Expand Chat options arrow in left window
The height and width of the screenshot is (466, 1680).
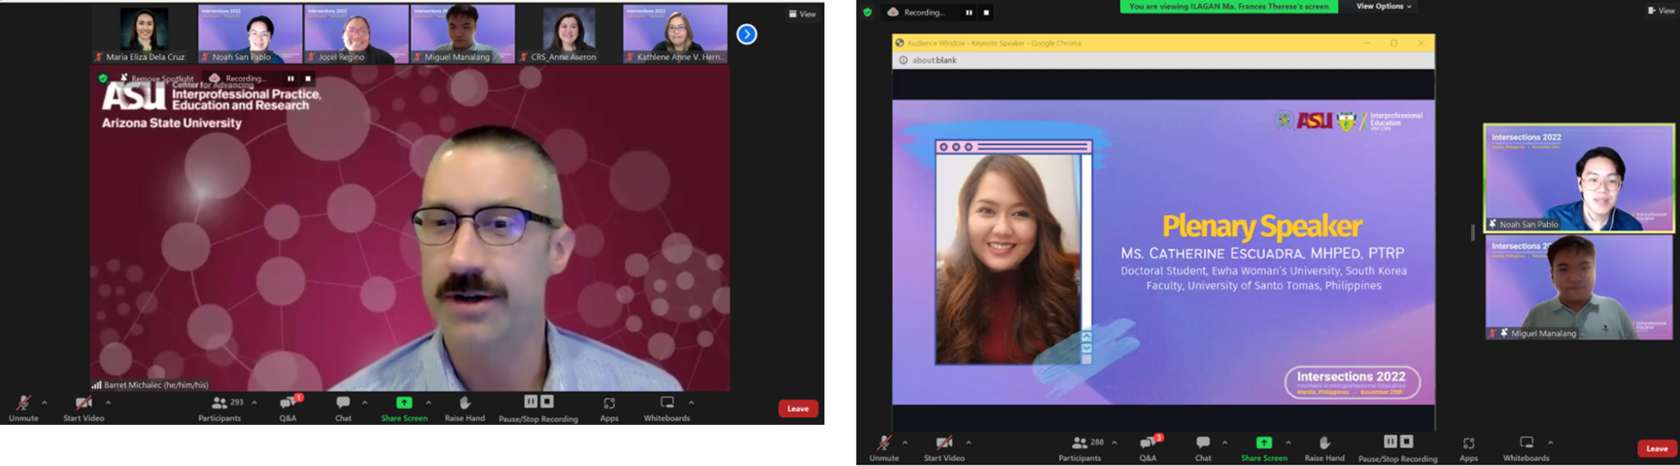pyautogui.click(x=364, y=403)
